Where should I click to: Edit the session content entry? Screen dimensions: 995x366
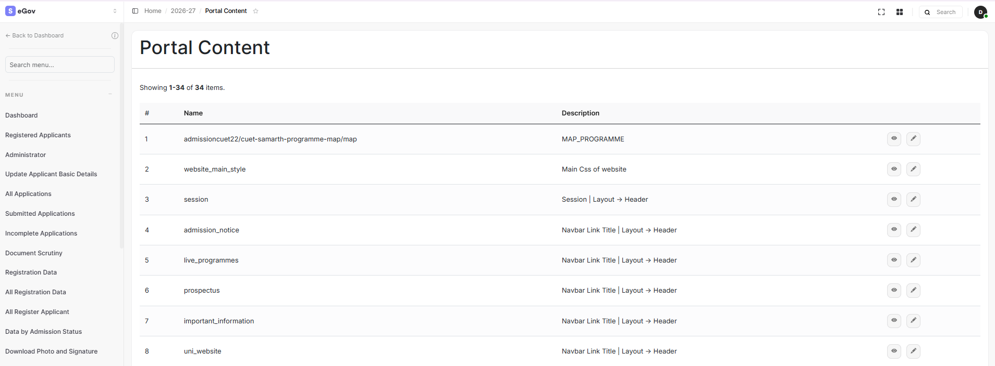pos(913,200)
